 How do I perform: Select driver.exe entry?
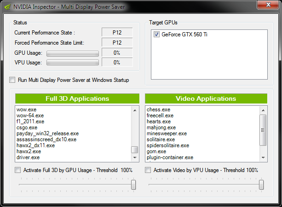(28, 157)
